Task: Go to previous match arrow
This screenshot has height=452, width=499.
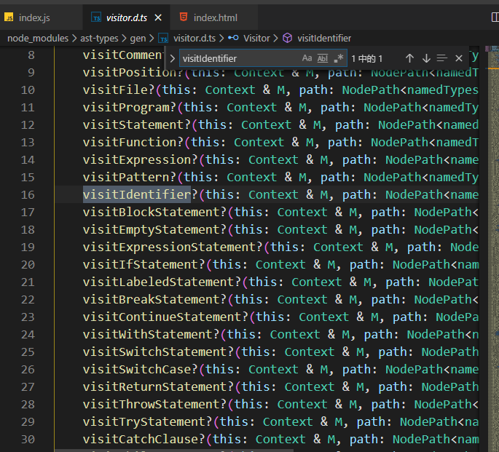Action: tap(409, 58)
